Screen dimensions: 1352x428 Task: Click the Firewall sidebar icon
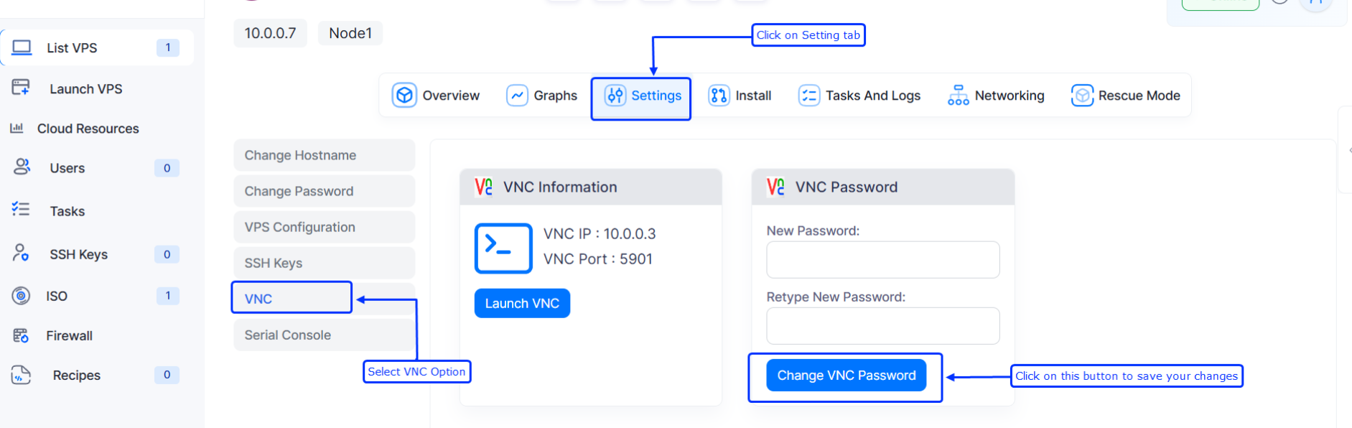point(21,335)
